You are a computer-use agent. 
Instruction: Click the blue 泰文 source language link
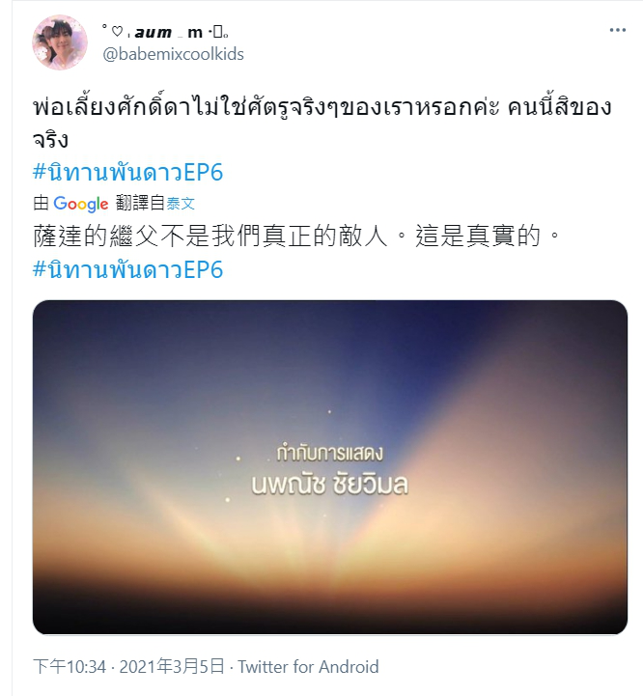pyautogui.click(x=181, y=204)
